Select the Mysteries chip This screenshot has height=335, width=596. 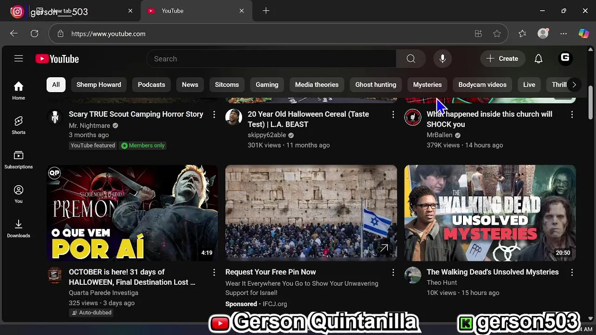pos(427,85)
